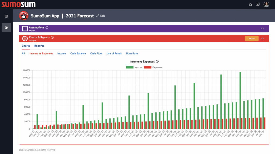Click the tallest green bar for Feb '26

click(240, 99)
